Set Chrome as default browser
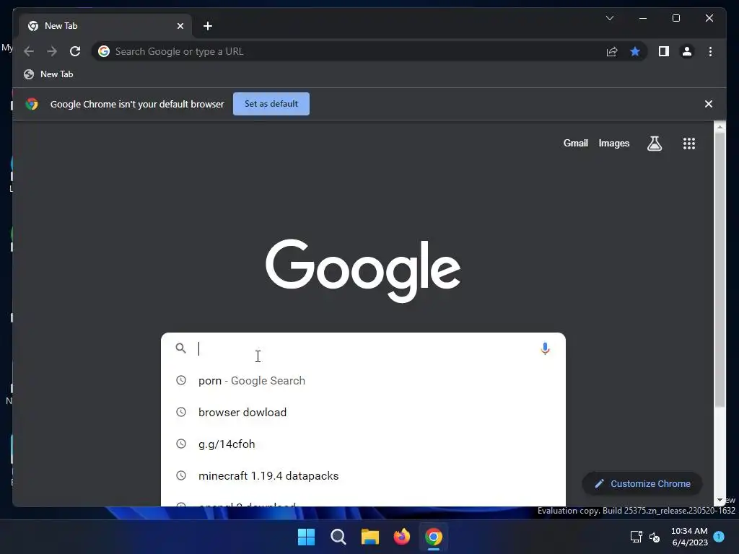This screenshot has height=554, width=739. [271, 104]
